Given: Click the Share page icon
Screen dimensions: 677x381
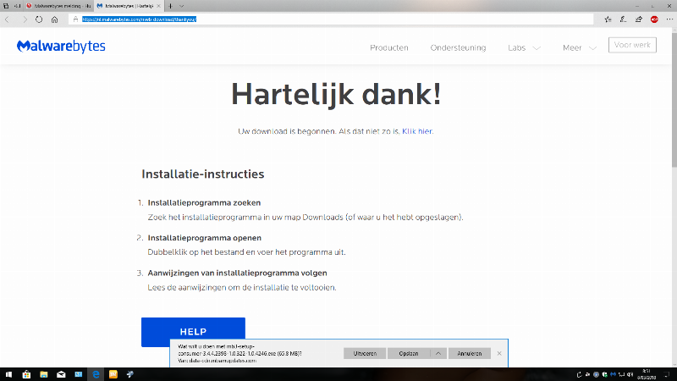Looking at the screenshot, I should [639, 19].
